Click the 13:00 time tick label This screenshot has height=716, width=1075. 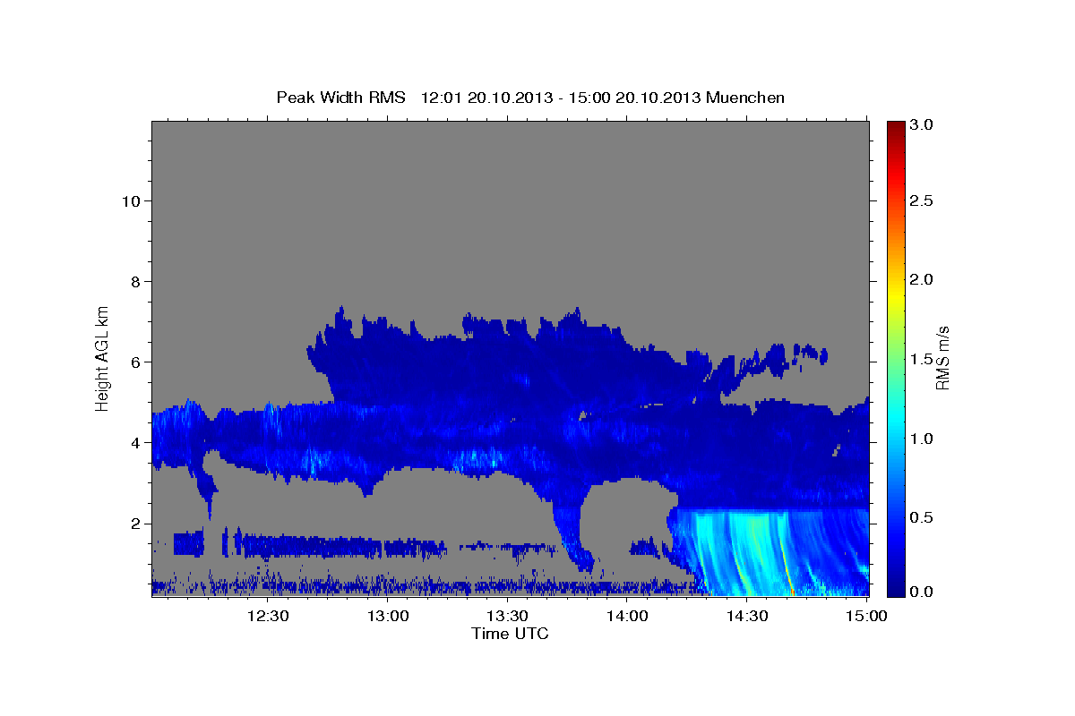(388, 616)
